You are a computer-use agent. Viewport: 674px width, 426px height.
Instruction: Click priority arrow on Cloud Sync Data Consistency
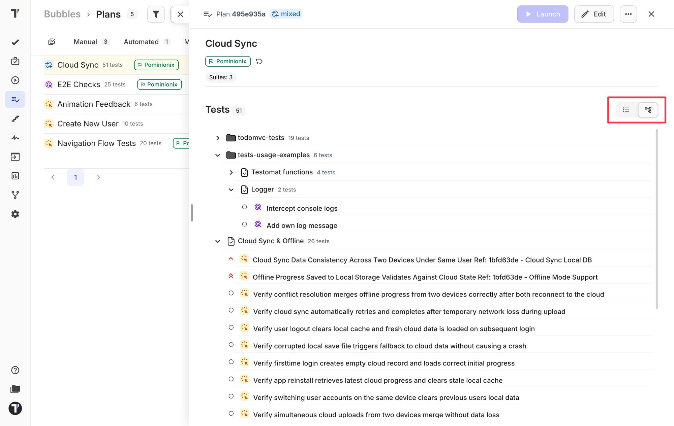(231, 259)
